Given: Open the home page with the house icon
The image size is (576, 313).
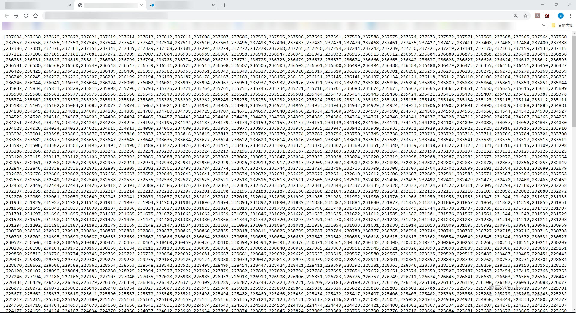Looking at the screenshot, I should [35, 16].
